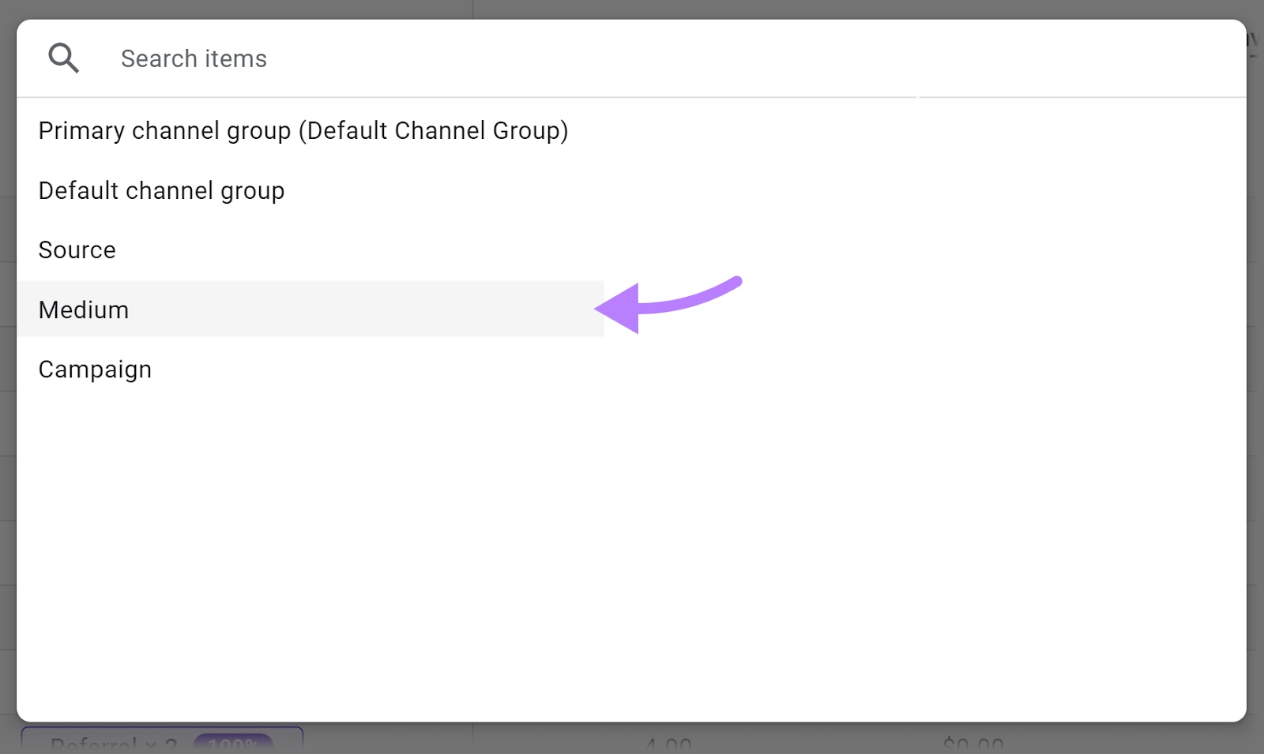Select Primary channel group (Default Channel Group)

coord(303,130)
